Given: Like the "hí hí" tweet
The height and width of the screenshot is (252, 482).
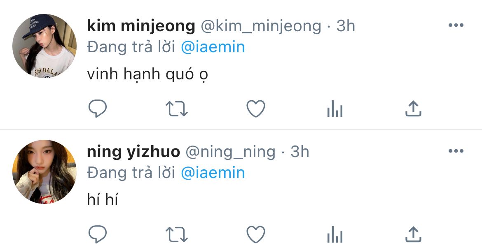Looking at the screenshot, I should (x=256, y=235).
